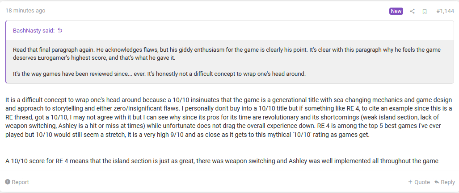Open the share post icon
This screenshot has height=193, width=459.
(413, 11)
